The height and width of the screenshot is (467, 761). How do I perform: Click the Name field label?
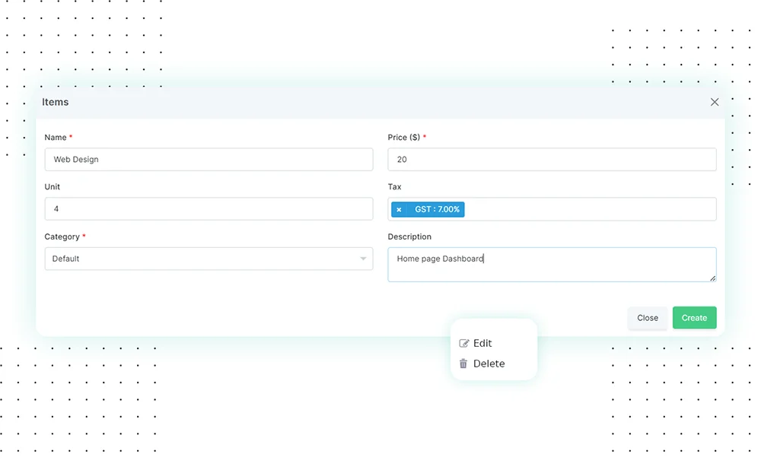pyautogui.click(x=56, y=138)
